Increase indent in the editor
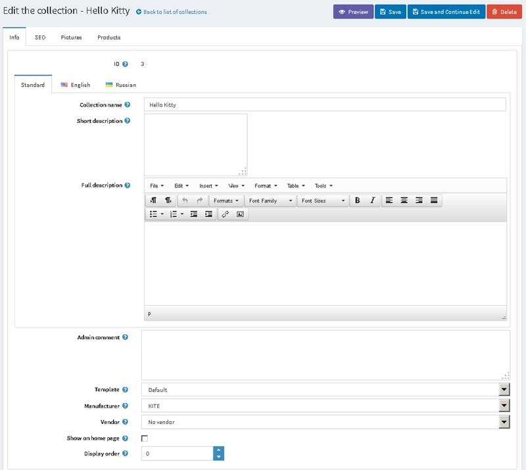This screenshot has height=470, width=526. 208,214
